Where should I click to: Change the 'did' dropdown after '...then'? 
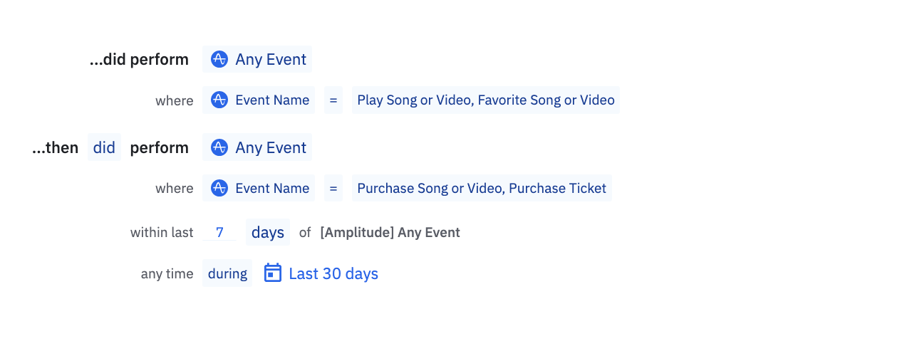point(104,147)
